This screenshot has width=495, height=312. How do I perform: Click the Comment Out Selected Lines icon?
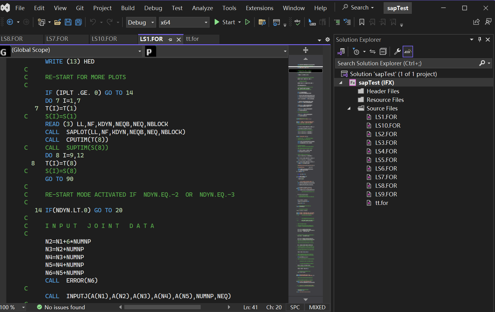[x=337, y=22]
